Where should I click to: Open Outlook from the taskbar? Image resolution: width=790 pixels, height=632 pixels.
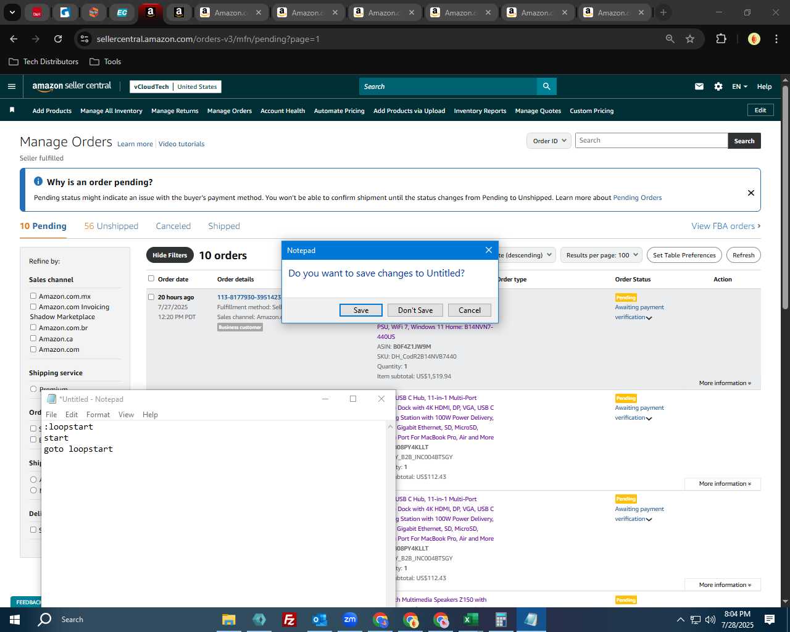[319, 620]
